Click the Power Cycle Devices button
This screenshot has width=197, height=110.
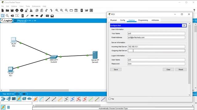[x=17, y=94]
